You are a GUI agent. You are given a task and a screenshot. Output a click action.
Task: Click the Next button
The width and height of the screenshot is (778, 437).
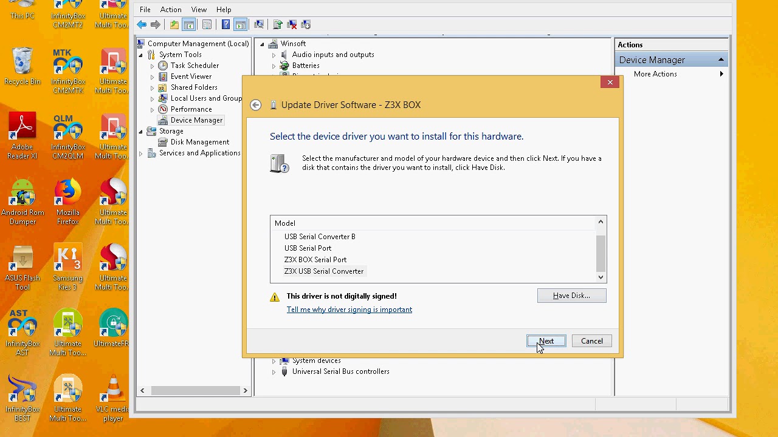click(546, 341)
